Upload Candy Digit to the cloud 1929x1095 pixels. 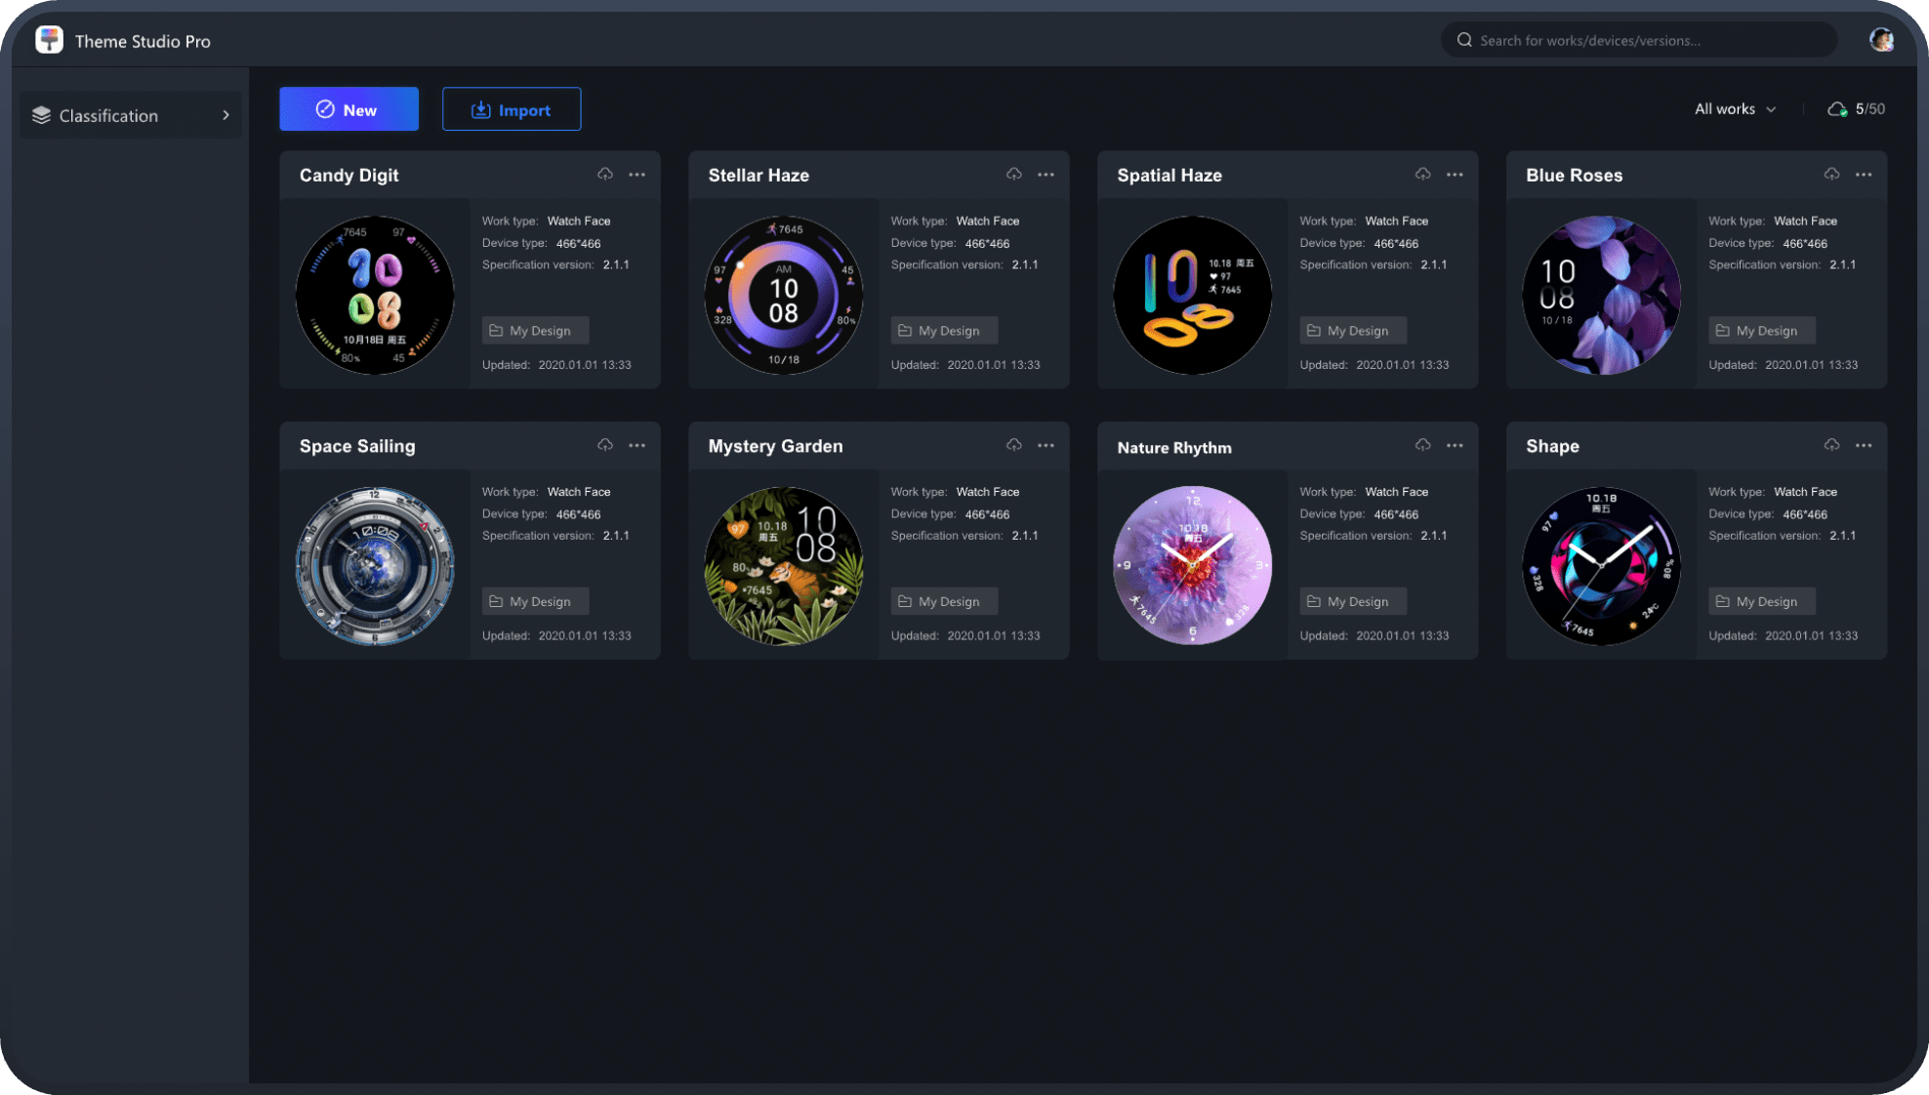point(605,174)
